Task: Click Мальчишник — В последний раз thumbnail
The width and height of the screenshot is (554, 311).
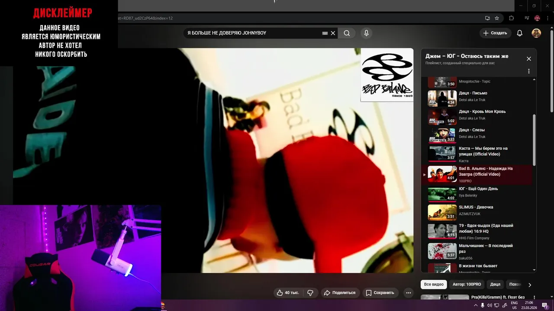Action: [x=442, y=251]
